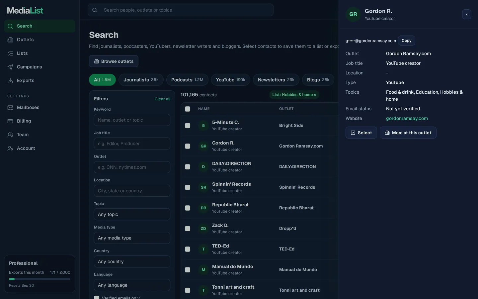Viewport: 478px width, 299px height.
Task: Check the 5-Minute C. row checkbox
Action: pyautogui.click(x=188, y=126)
